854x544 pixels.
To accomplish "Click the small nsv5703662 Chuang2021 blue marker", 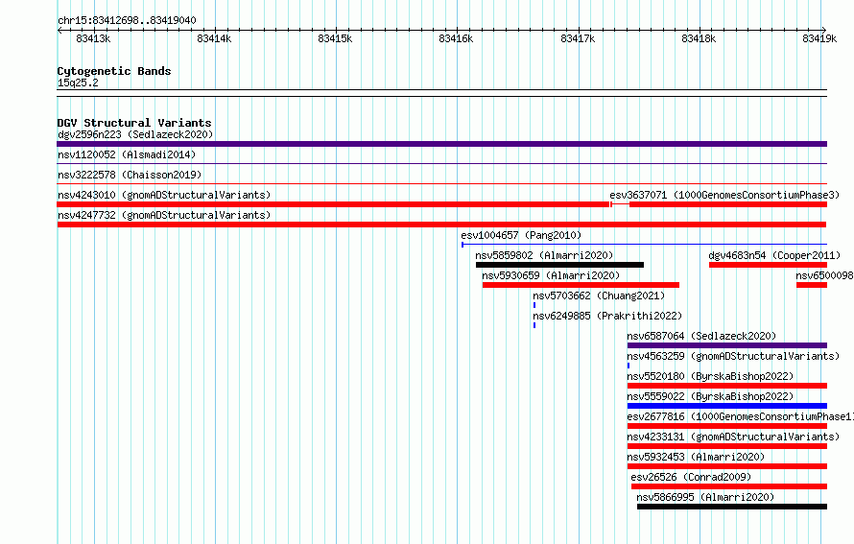I will 534,305.
